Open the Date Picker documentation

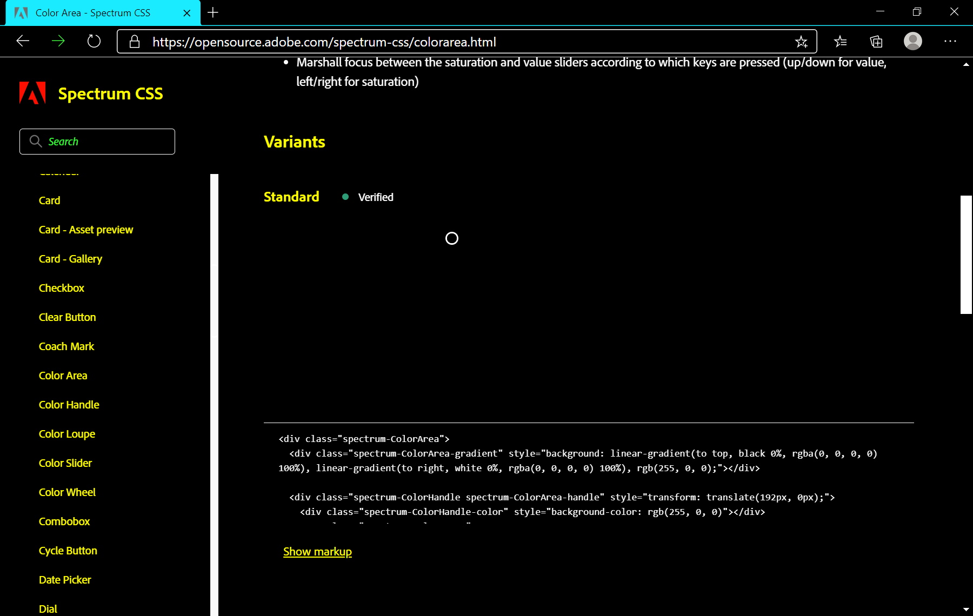pos(65,579)
